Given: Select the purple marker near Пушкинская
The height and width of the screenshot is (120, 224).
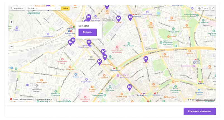Looking at the screenshot, I should tap(129, 87).
